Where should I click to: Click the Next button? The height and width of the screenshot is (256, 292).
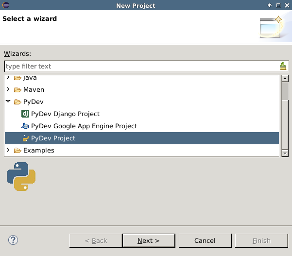[x=148, y=241]
